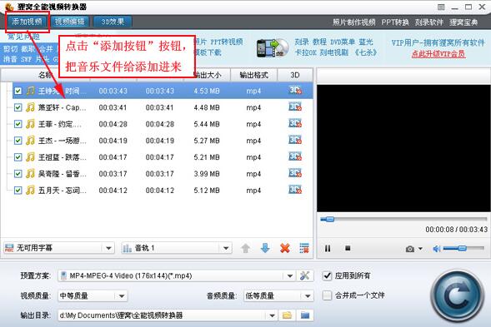The width and height of the screenshot is (491, 327).
Task: Open output folder with blue folder icon
Action: (x=305, y=315)
